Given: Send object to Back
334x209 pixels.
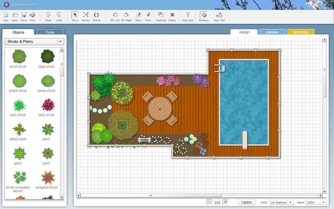Looking at the screenshot, I should [x=138, y=16].
